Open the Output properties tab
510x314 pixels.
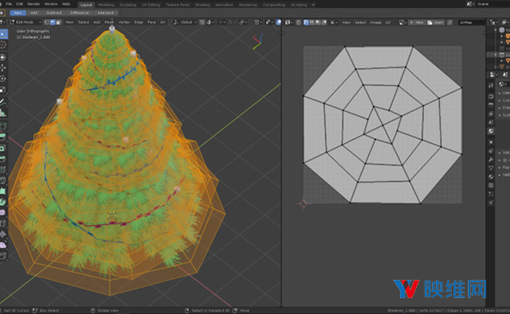click(x=491, y=105)
